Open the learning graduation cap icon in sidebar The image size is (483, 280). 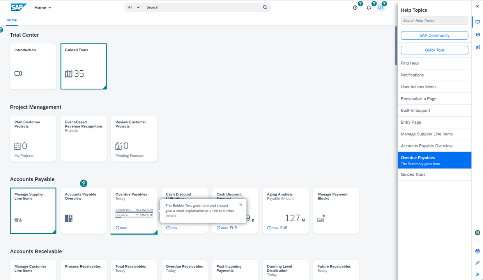(478, 35)
